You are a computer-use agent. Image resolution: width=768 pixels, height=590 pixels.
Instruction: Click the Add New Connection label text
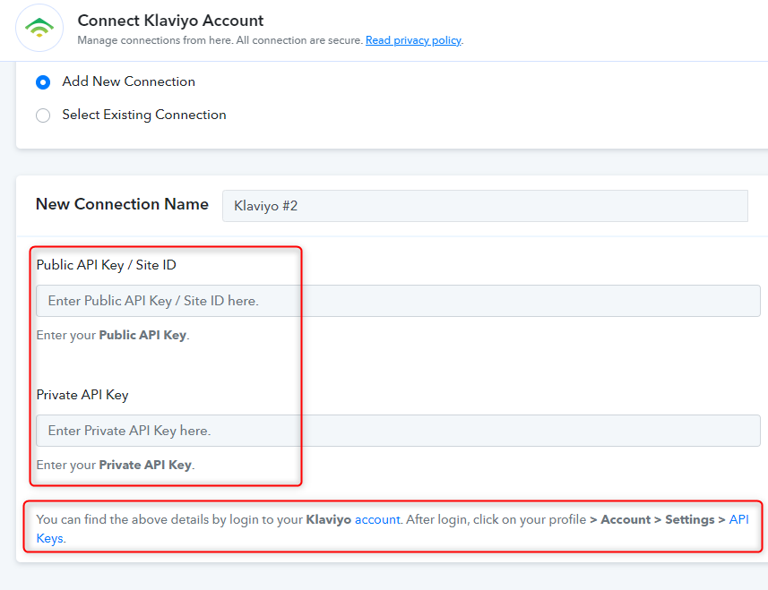(x=129, y=81)
